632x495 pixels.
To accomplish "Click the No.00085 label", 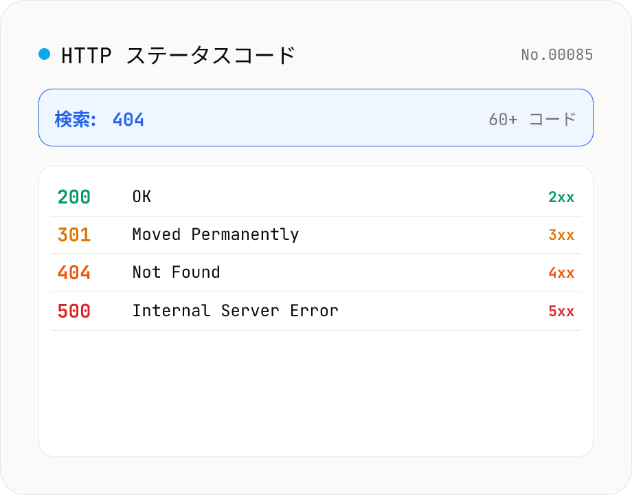I will (x=556, y=55).
